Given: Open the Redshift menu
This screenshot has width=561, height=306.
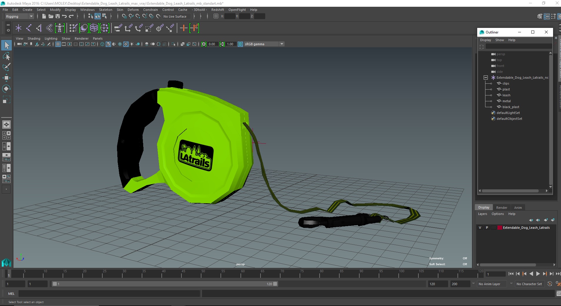Looking at the screenshot, I should 218,10.
